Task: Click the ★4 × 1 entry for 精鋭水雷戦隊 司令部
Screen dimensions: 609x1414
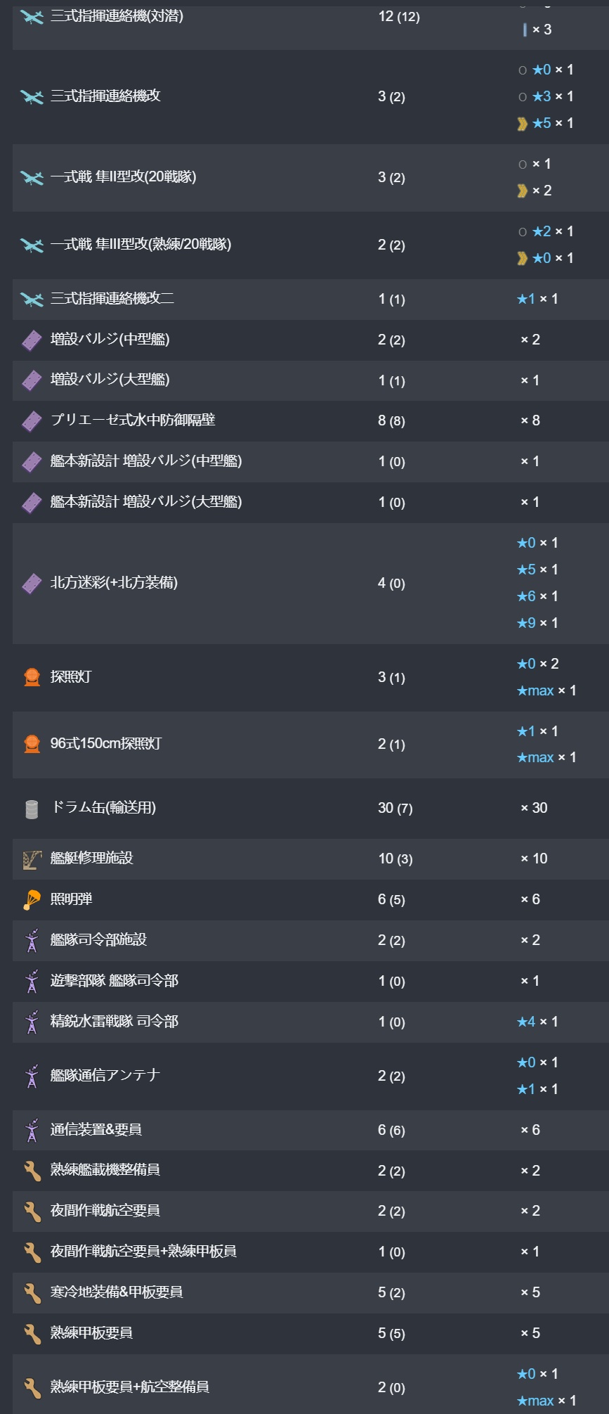Action: [537, 1022]
